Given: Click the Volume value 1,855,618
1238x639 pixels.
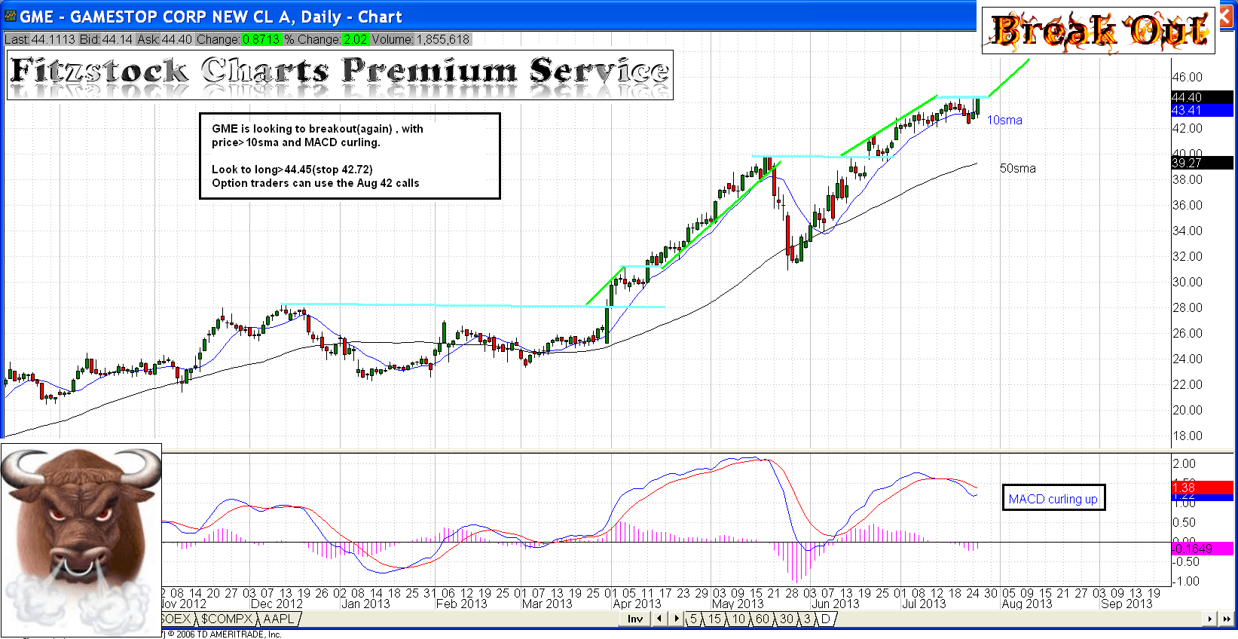Looking at the screenshot, I should coord(442,39).
